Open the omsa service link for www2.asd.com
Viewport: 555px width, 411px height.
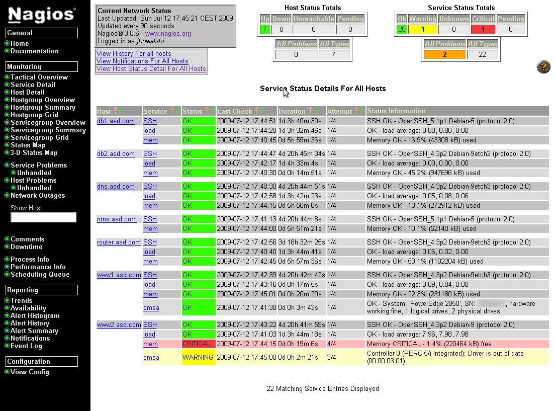point(151,358)
